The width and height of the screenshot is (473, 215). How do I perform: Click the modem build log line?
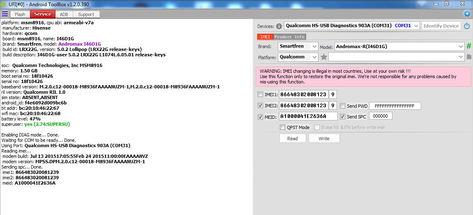76,156
